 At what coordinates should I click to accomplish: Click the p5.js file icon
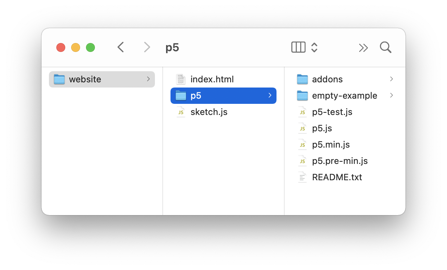point(302,128)
